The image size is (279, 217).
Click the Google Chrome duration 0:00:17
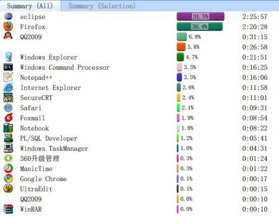click(x=255, y=179)
